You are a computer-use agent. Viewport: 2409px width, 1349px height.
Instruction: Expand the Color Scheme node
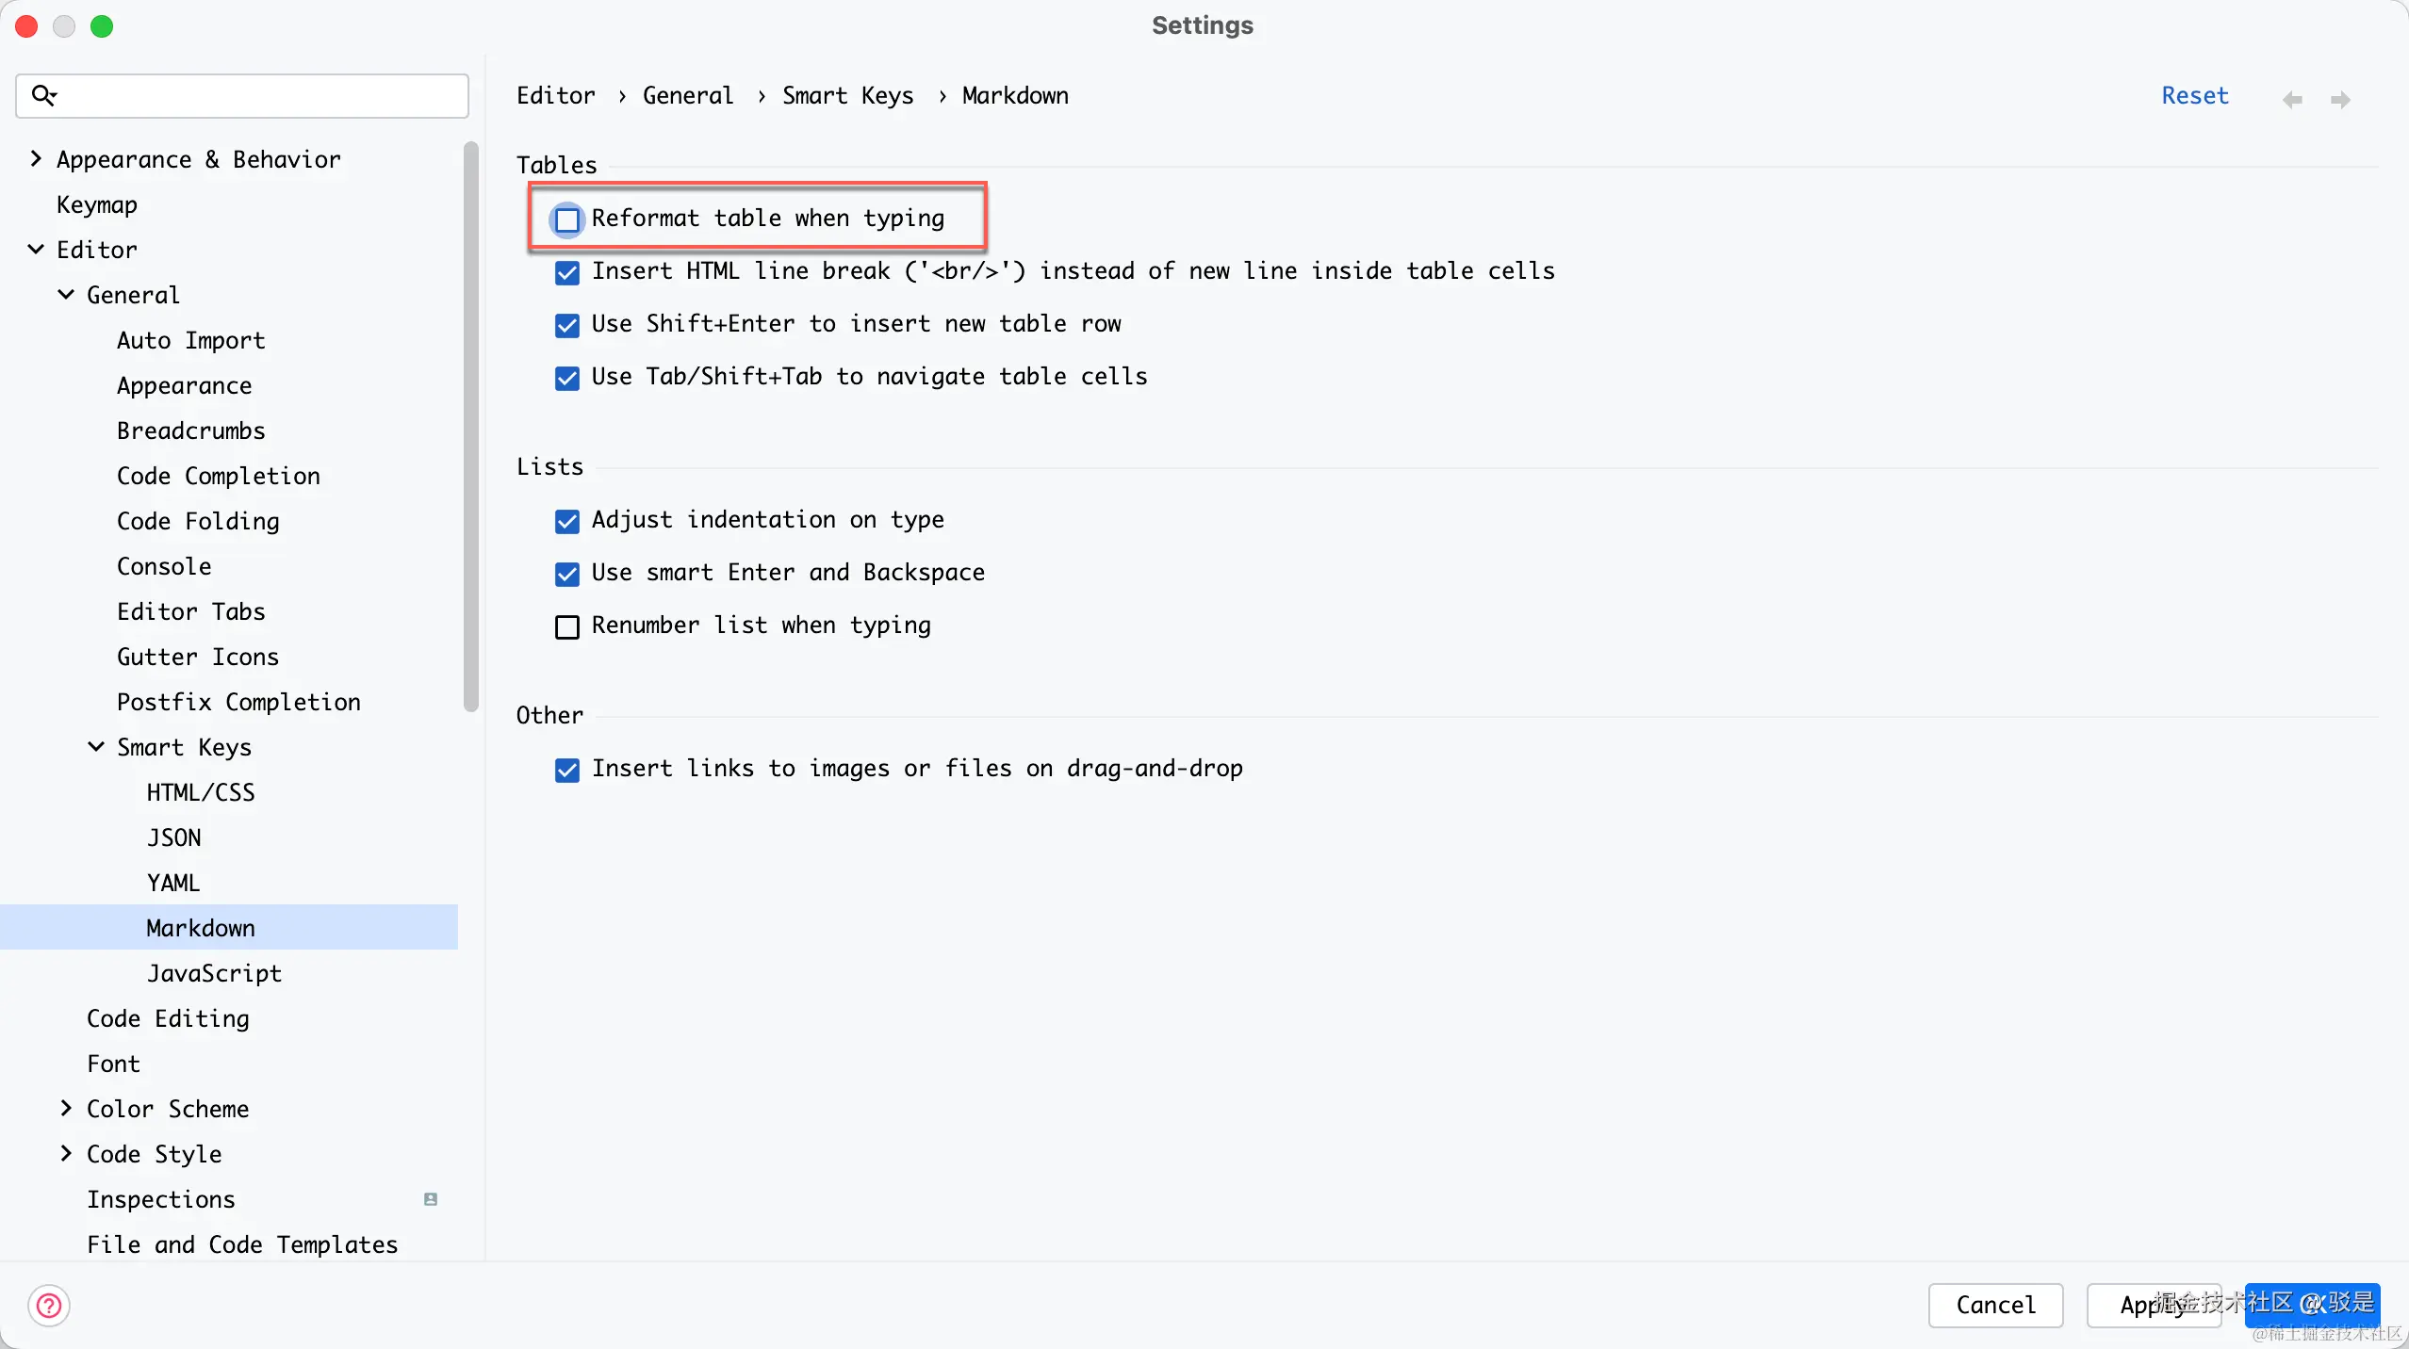pyautogui.click(x=66, y=1109)
